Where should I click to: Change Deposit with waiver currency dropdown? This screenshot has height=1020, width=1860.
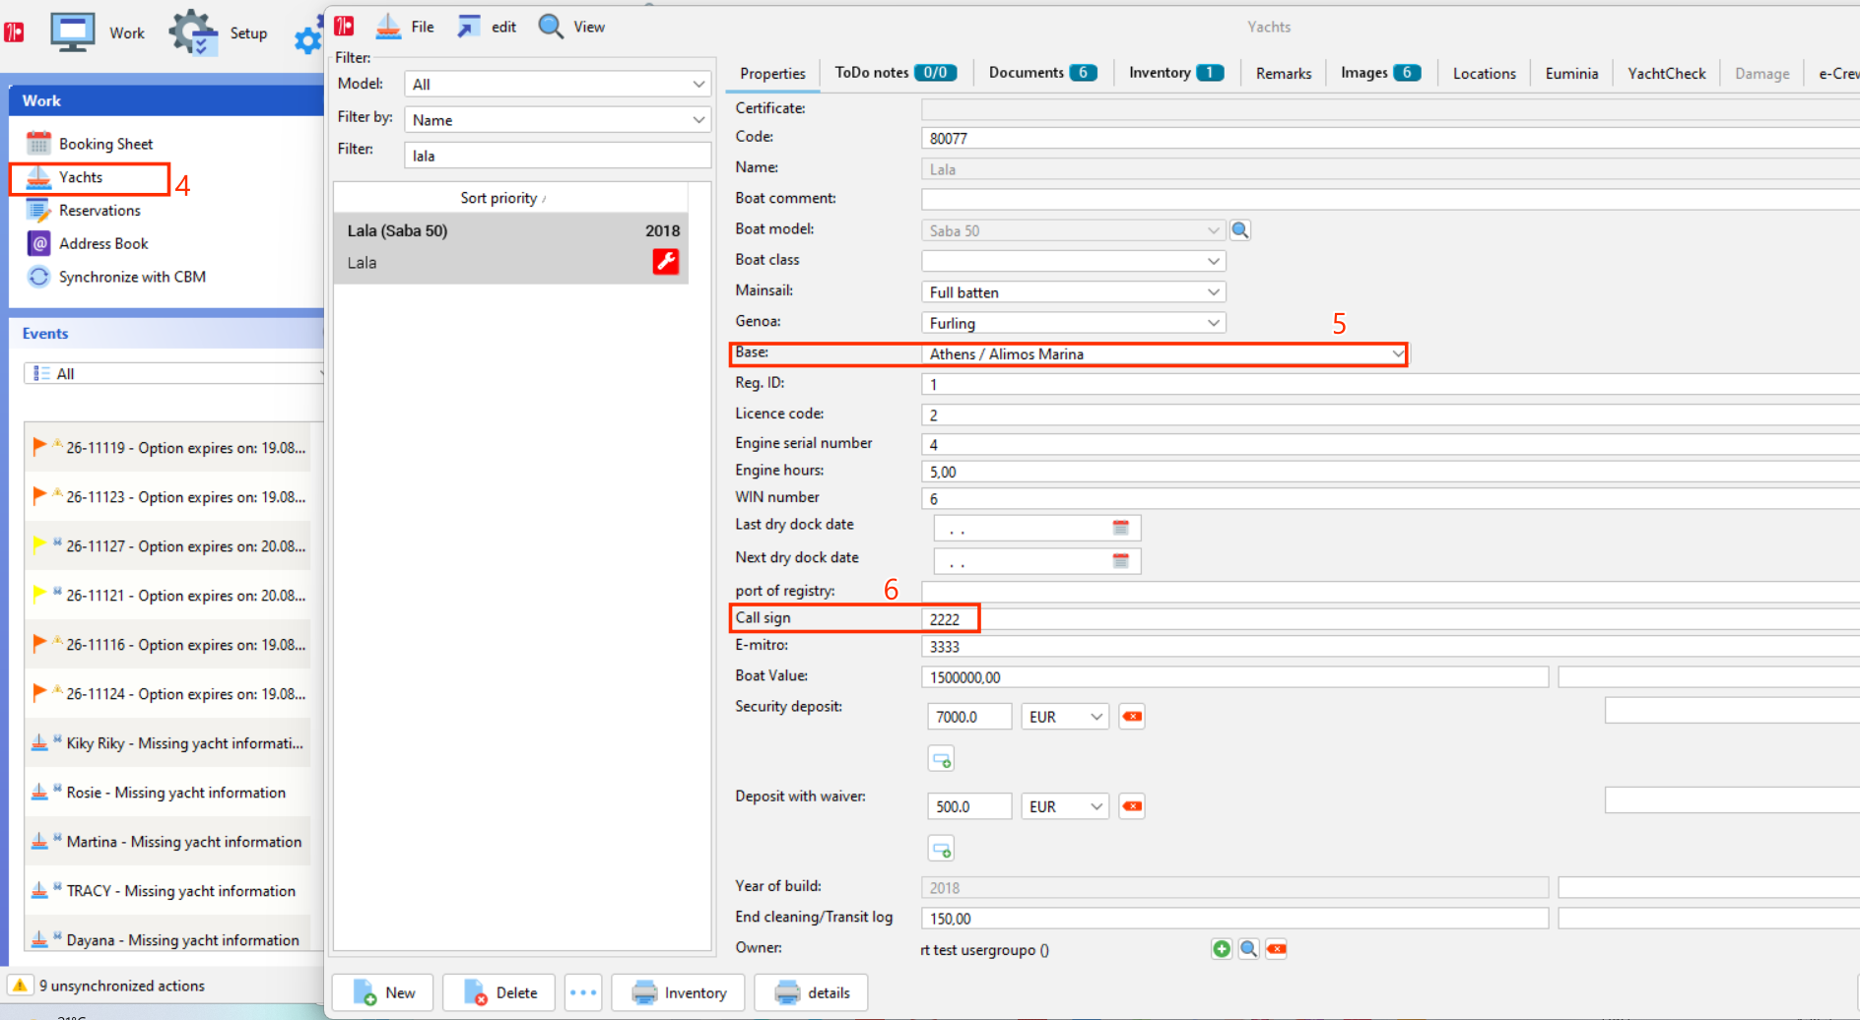click(1065, 806)
